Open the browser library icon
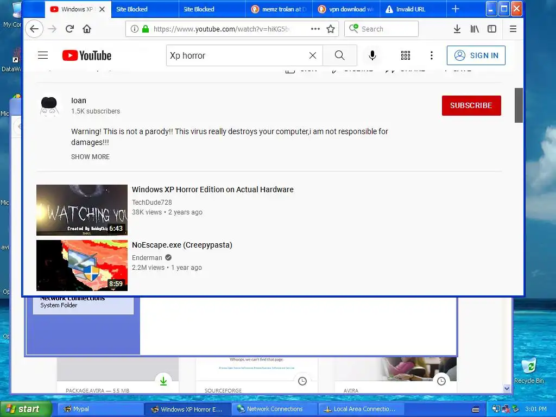Image resolution: width=556 pixels, height=417 pixels. tap(475, 29)
